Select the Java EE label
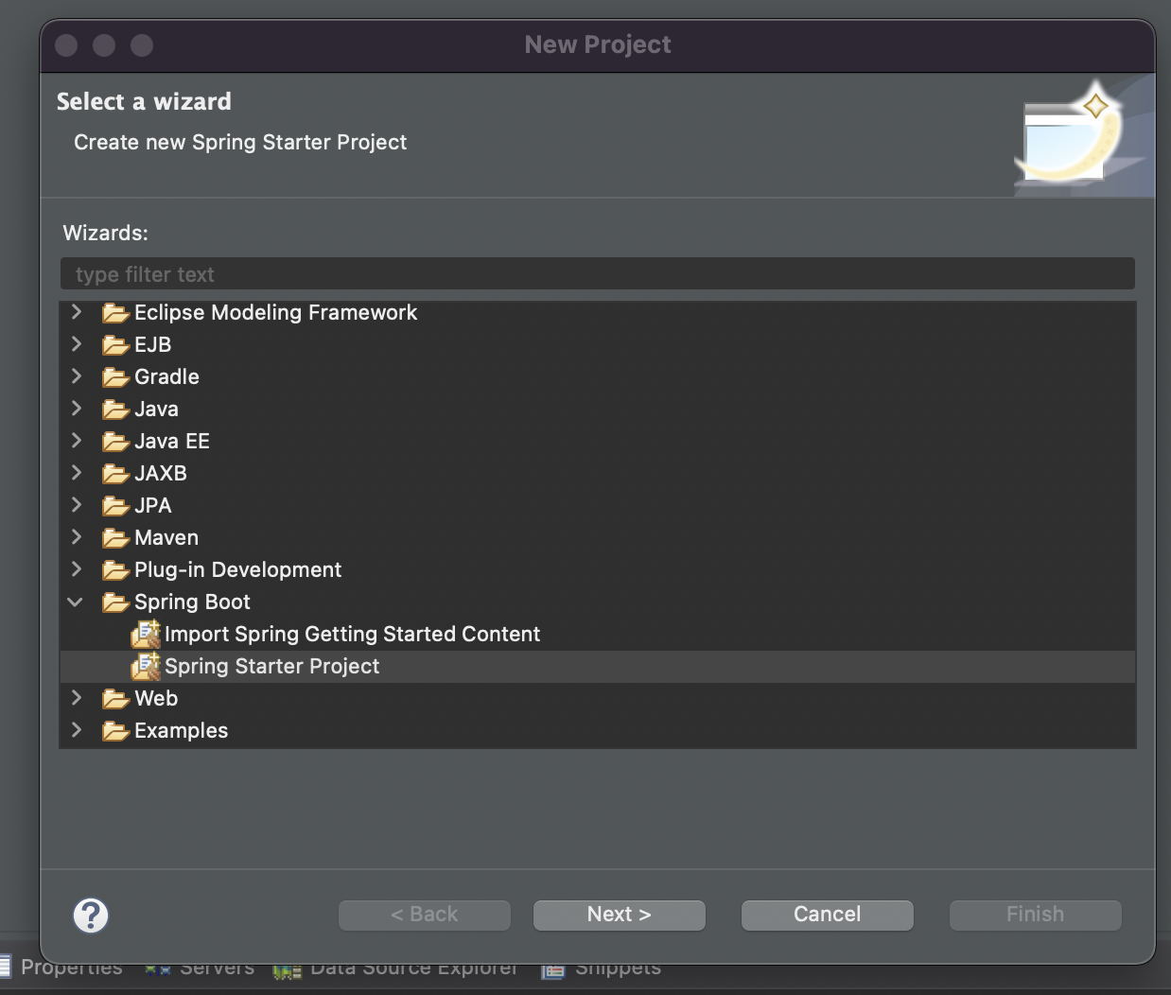The image size is (1171, 995). tap(171, 442)
